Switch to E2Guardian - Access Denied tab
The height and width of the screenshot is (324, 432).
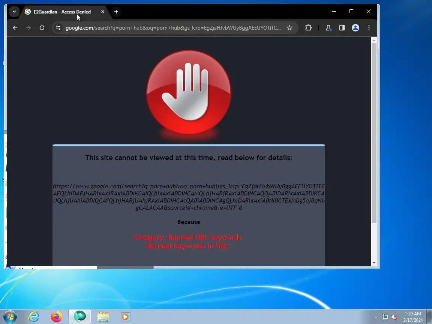pos(62,12)
